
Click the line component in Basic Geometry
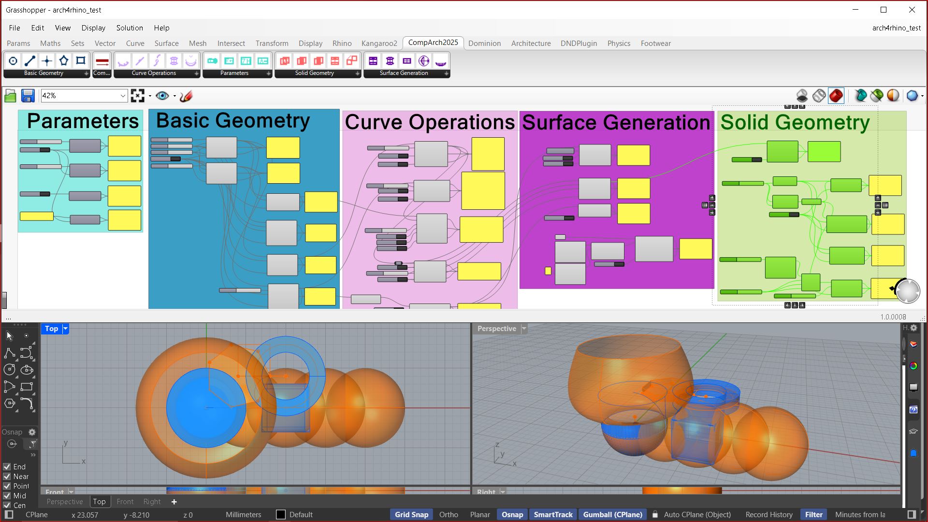coord(30,61)
